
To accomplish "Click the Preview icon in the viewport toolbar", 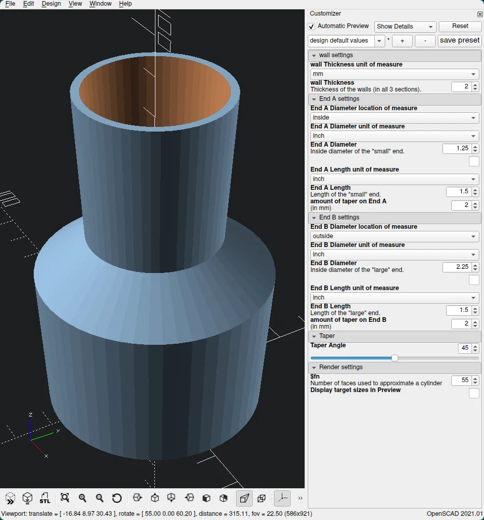I will pyautogui.click(x=10, y=498).
